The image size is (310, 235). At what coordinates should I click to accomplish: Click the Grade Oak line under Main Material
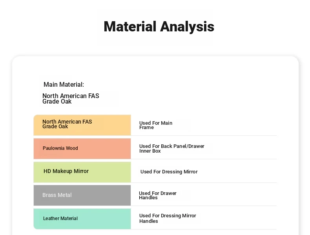click(57, 102)
